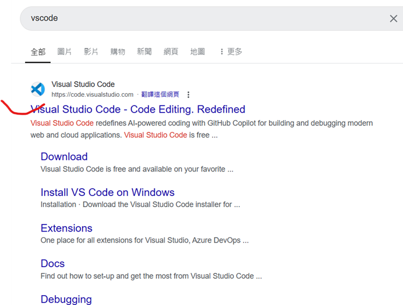Click the Visual Studio Code logo icon

coord(38,89)
